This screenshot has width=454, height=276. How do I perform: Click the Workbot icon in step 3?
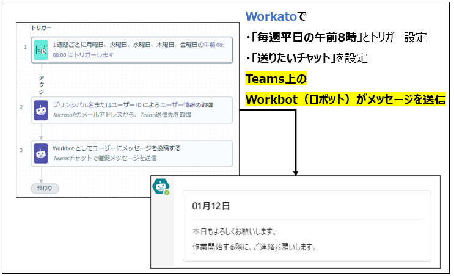[x=41, y=154]
